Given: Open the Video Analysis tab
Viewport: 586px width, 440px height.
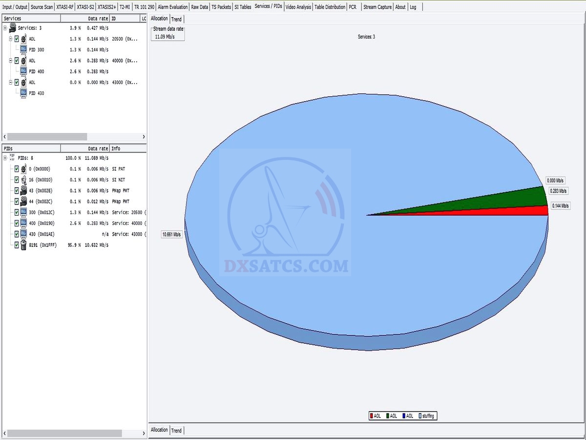Looking at the screenshot, I should (x=298, y=7).
